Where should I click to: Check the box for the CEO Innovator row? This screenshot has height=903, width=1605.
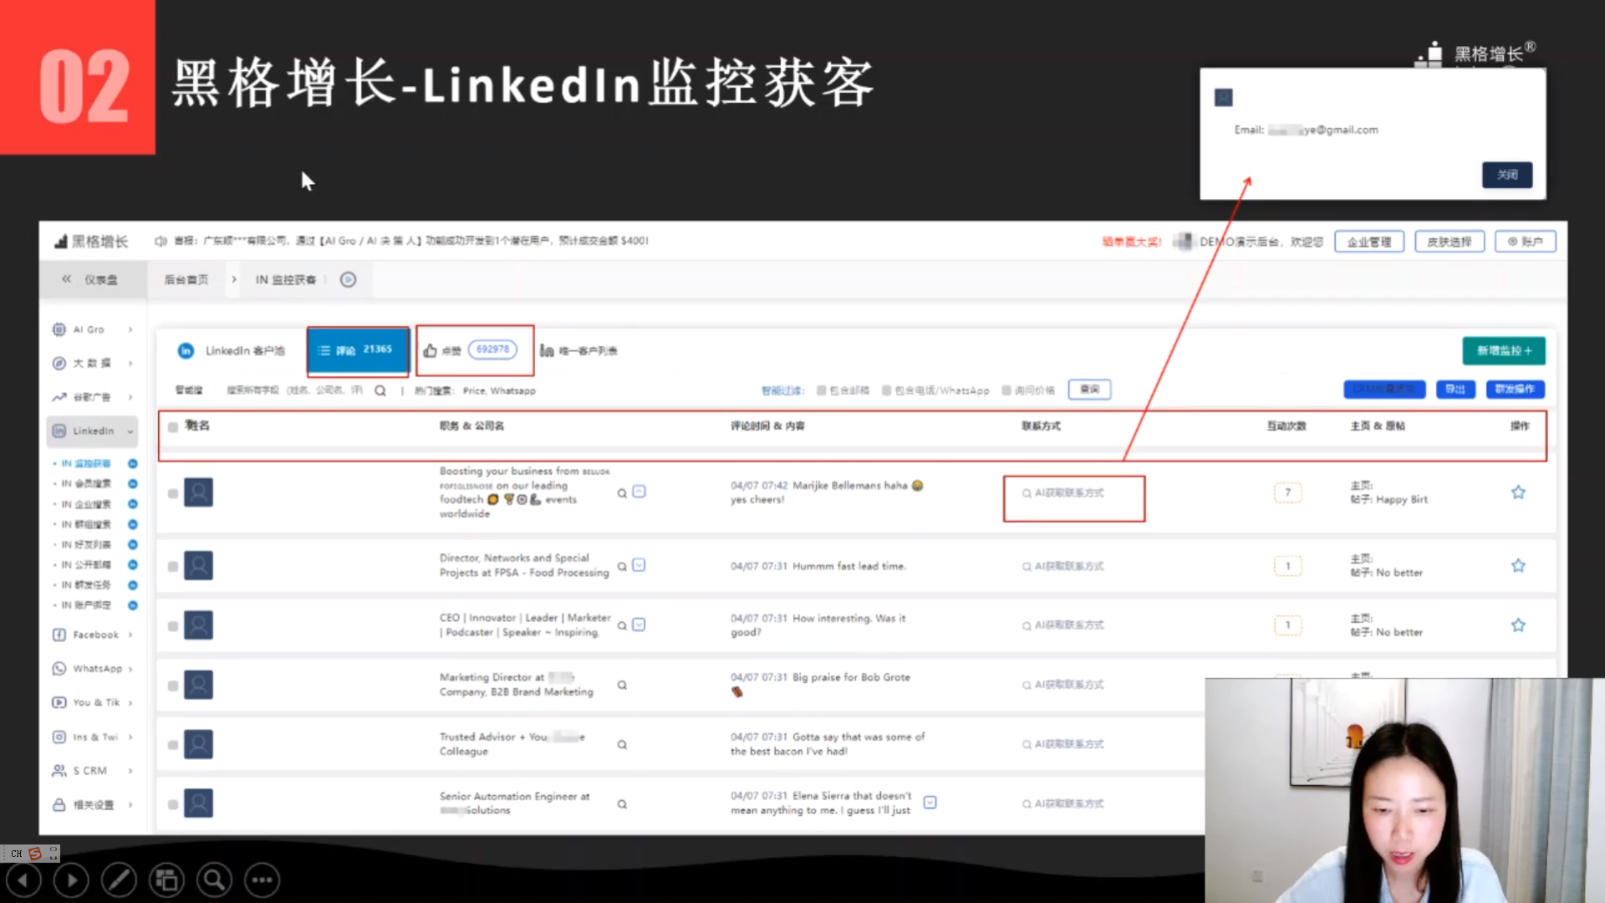173,625
